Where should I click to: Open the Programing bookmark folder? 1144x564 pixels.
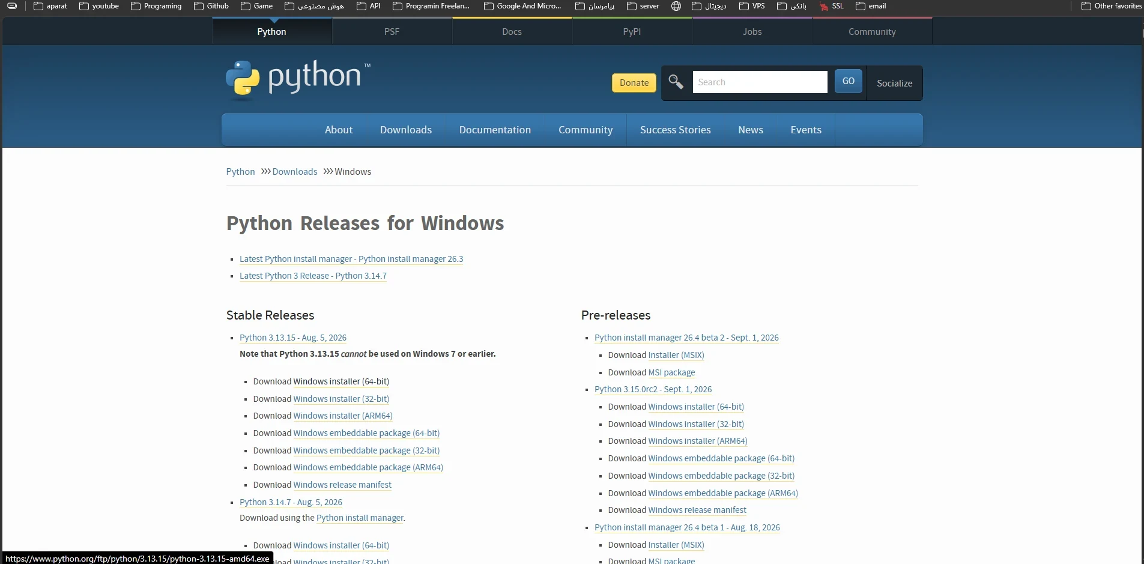coord(156,6)
